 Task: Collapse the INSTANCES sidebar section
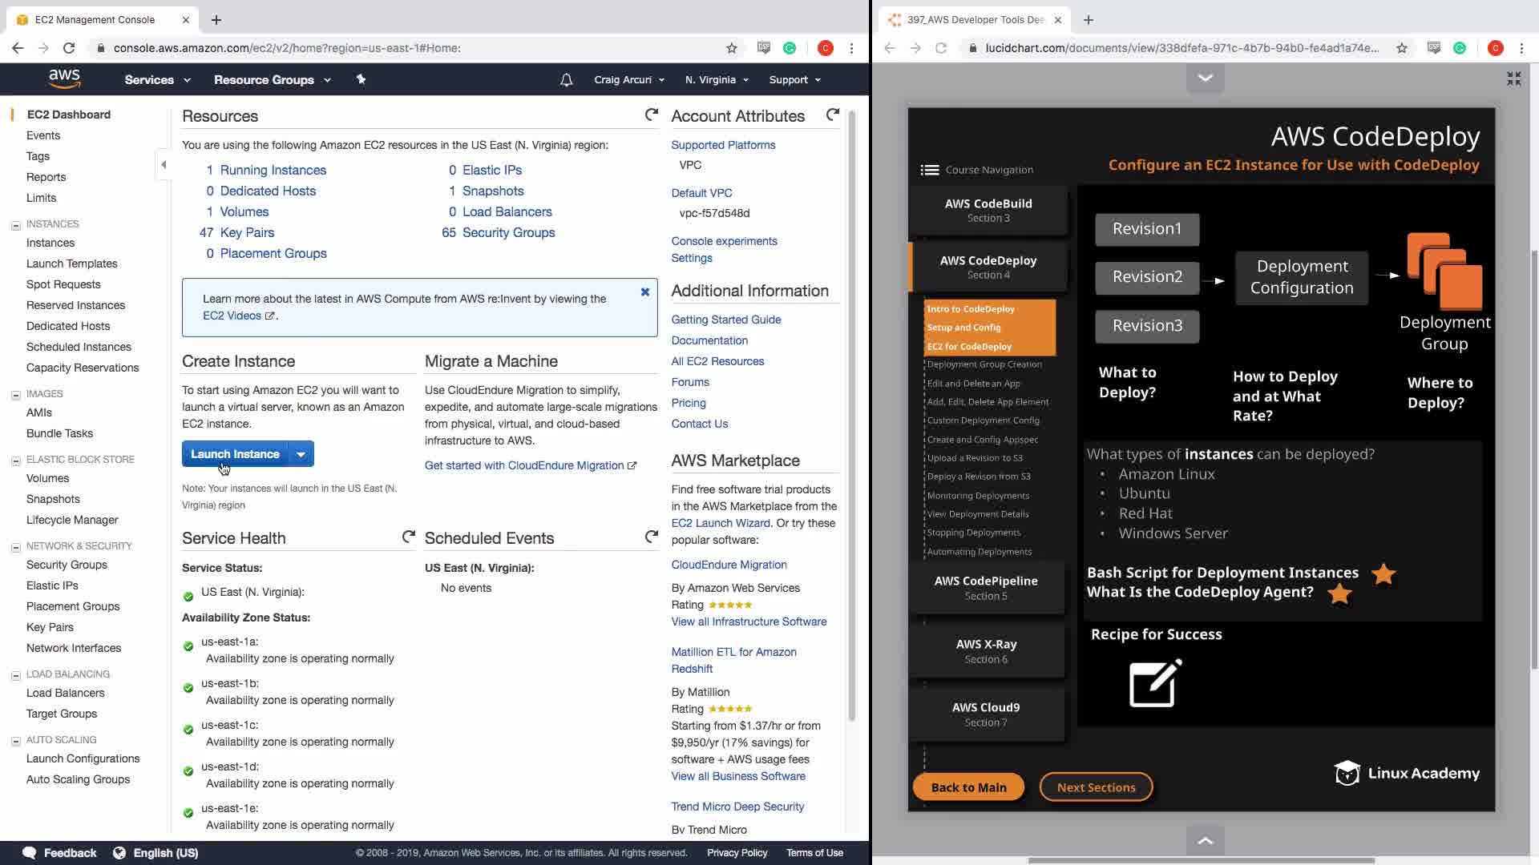pyautogui.click(x=15, y=225)
